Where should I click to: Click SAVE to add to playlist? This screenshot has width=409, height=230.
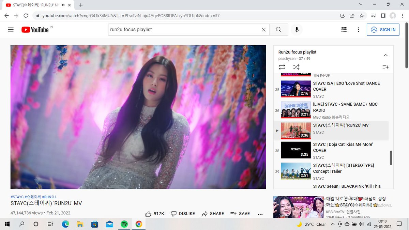240,214
